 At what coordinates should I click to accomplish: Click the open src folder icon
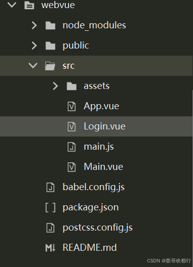[50, 66]
